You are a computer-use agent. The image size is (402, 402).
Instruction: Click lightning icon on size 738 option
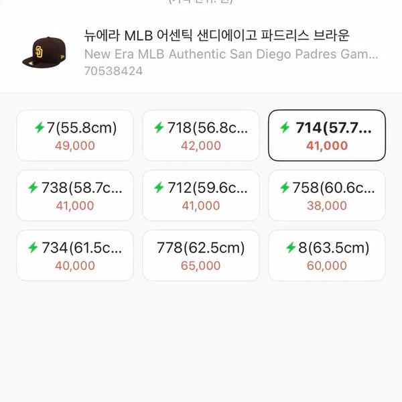coord(33,188)
